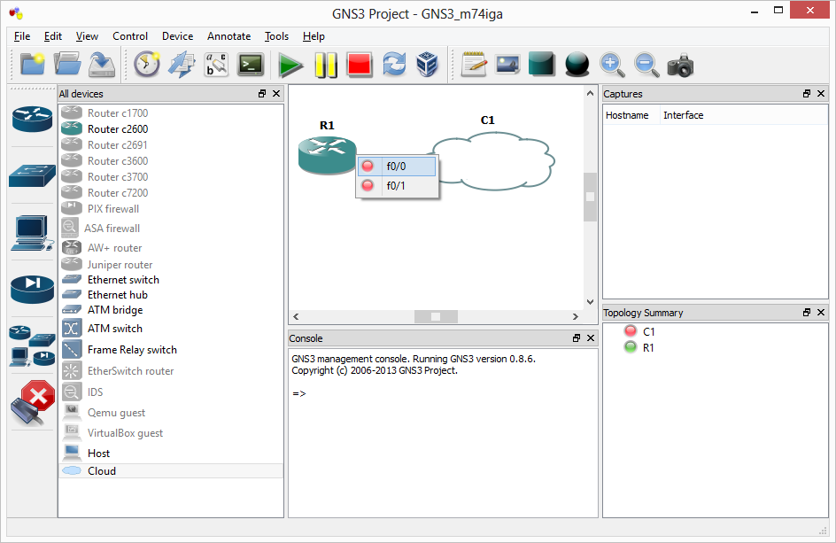Image resolution: width=836 pixels, height=543 pixels.
Task: Select the Draw ellipse tool
Action: (x=577, y=65)
